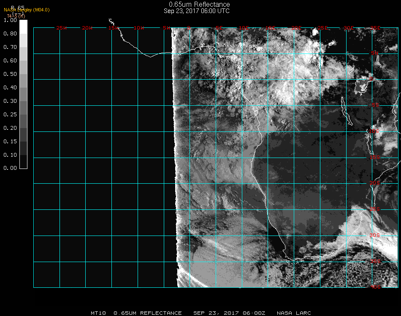
Task: Click the 20S latitude label
Action: click(375, 183)
